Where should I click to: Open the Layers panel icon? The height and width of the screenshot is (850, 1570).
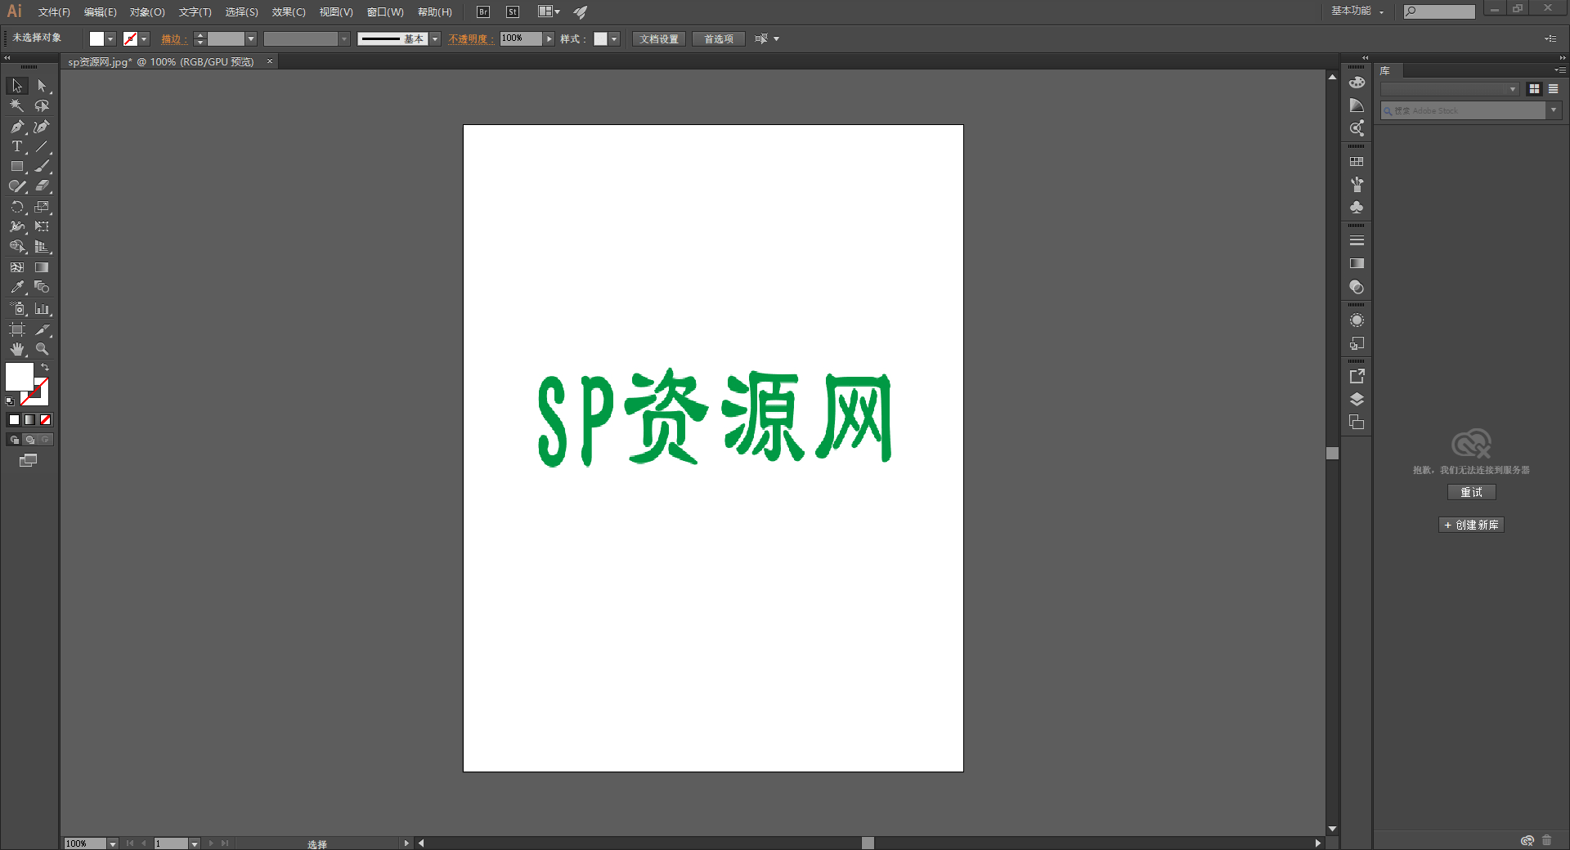(1357, 400)
